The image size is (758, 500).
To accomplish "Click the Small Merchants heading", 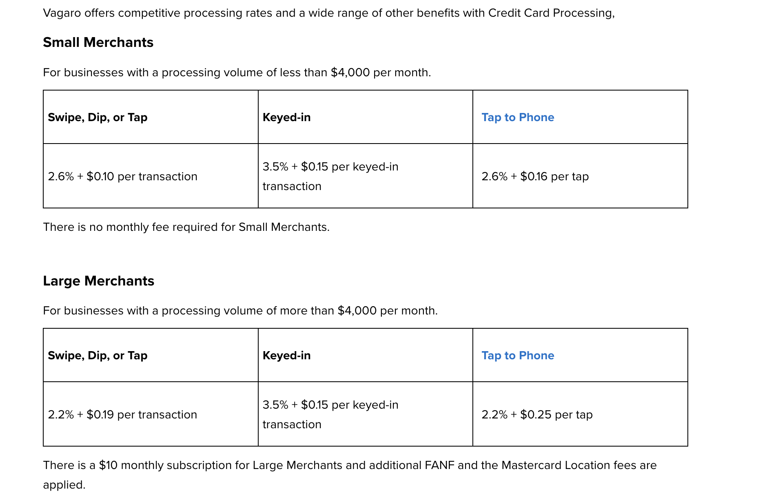I will click(98, 42).
